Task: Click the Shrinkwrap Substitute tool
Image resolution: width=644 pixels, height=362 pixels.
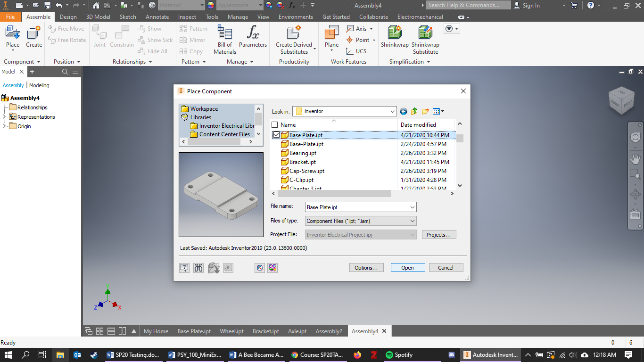Action: (425, 40)
